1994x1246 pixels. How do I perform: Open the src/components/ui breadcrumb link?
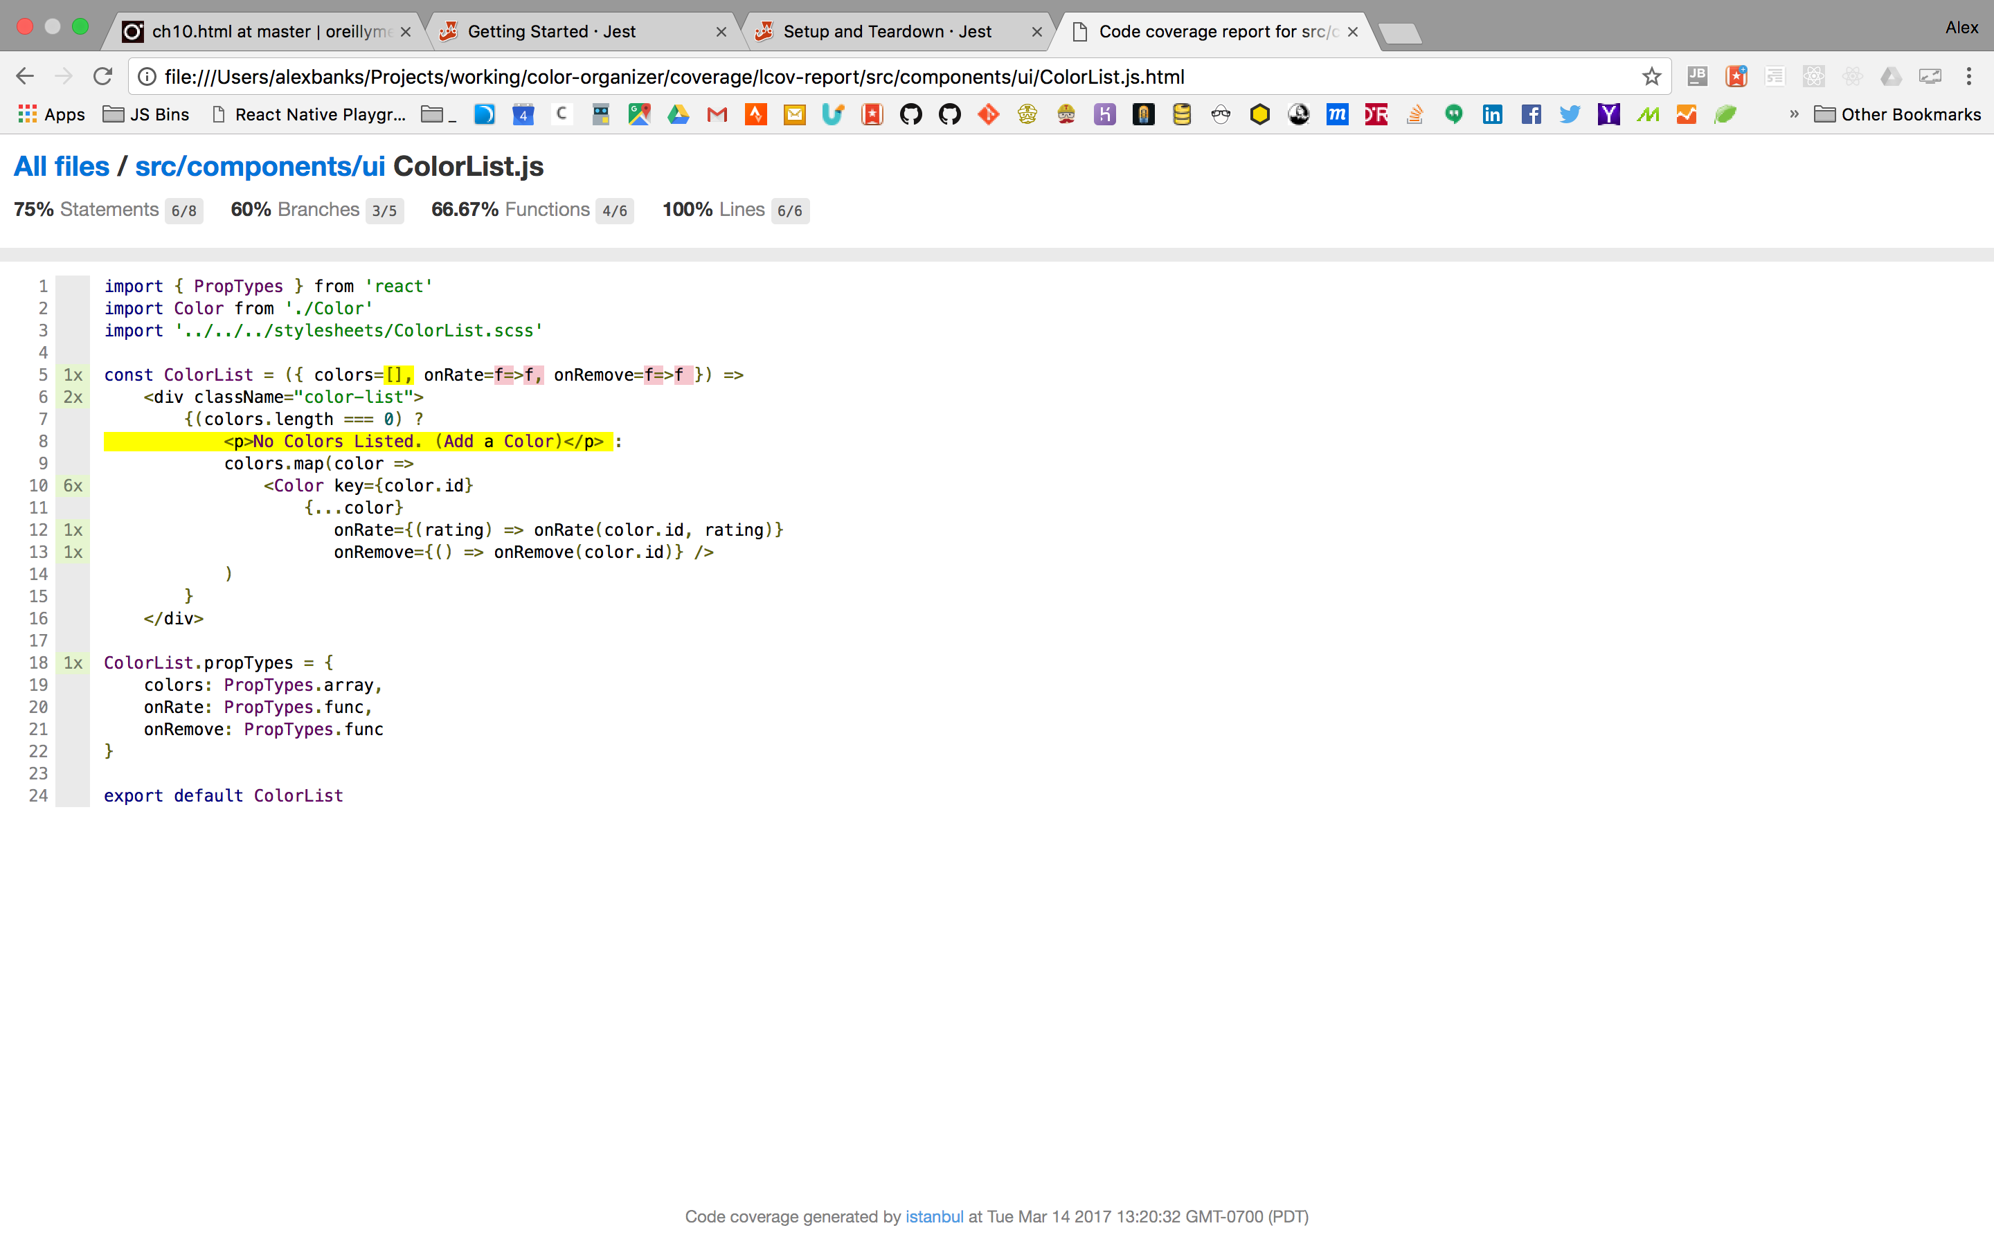260,166
